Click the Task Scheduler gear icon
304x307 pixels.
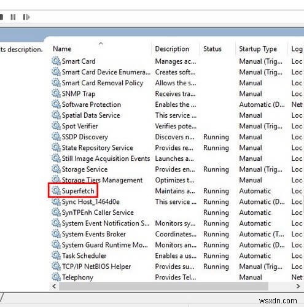tap(56, 255)
